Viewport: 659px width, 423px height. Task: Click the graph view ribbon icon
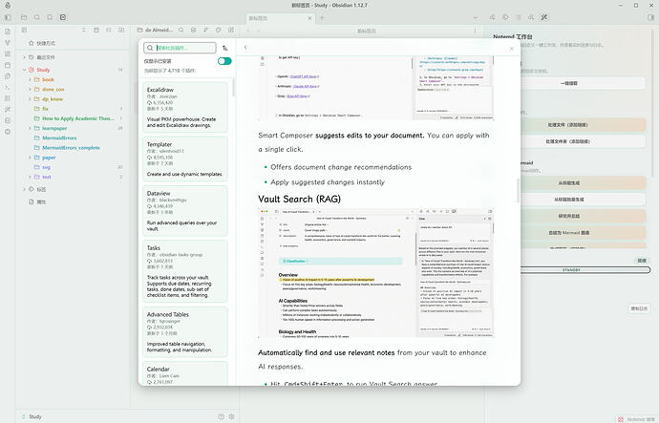[x=8, y=43]
